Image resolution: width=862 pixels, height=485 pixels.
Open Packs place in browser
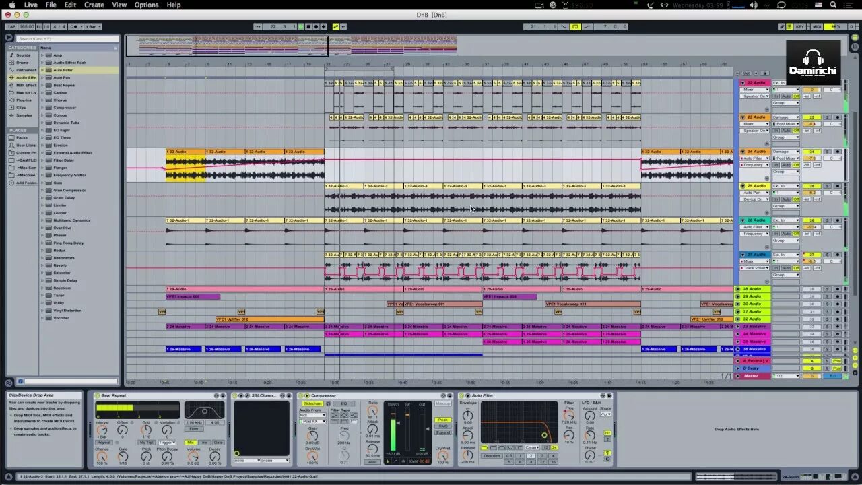tap(22, 137)
